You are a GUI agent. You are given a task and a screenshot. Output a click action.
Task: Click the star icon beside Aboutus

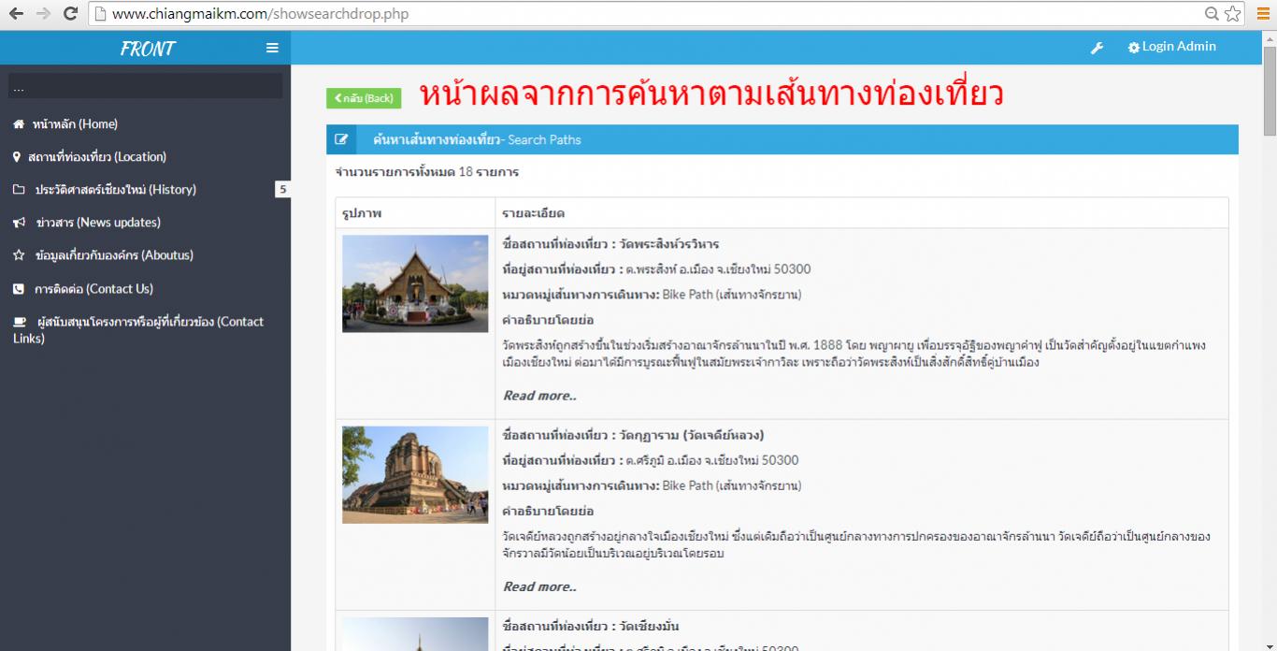(x=19, y=255)
